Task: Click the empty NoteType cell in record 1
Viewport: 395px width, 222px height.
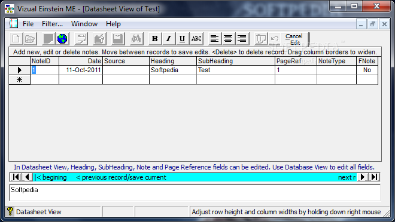Action: [x=336, y=70]
